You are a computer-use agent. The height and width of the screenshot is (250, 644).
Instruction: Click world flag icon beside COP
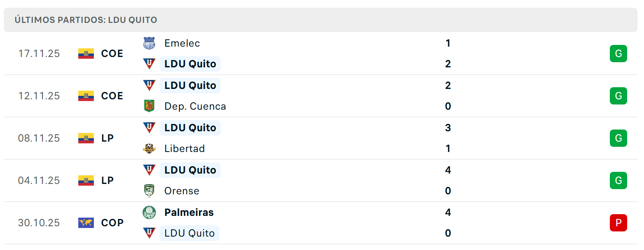86,223
